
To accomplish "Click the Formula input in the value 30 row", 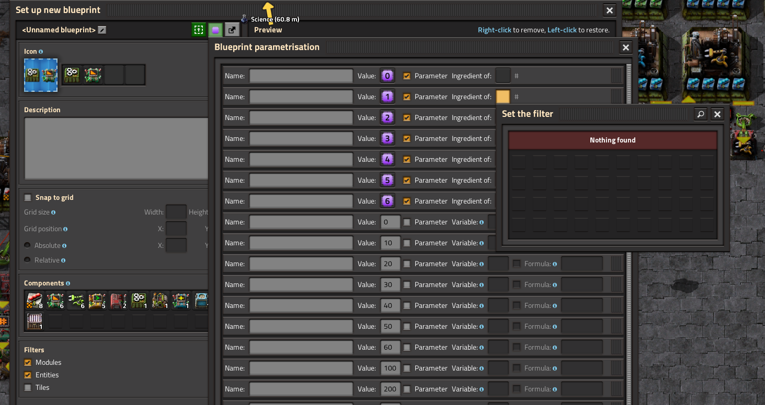I will pyautogui.click(x=582, y=284).
